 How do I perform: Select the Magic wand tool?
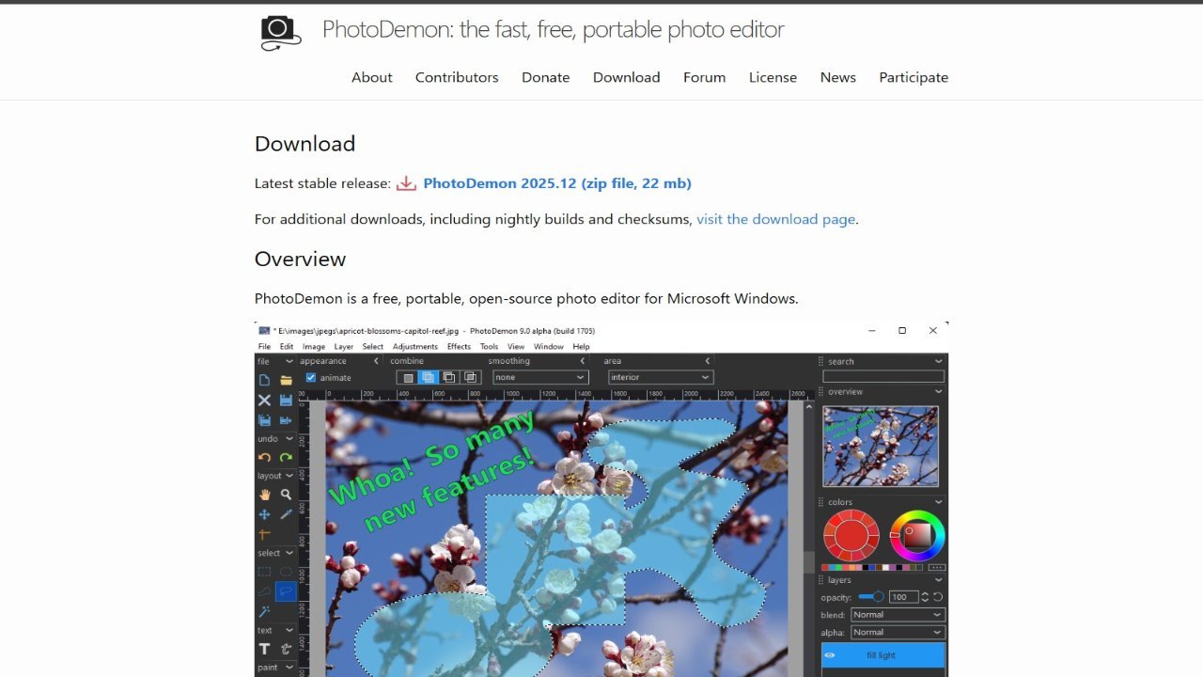point(264,611)
